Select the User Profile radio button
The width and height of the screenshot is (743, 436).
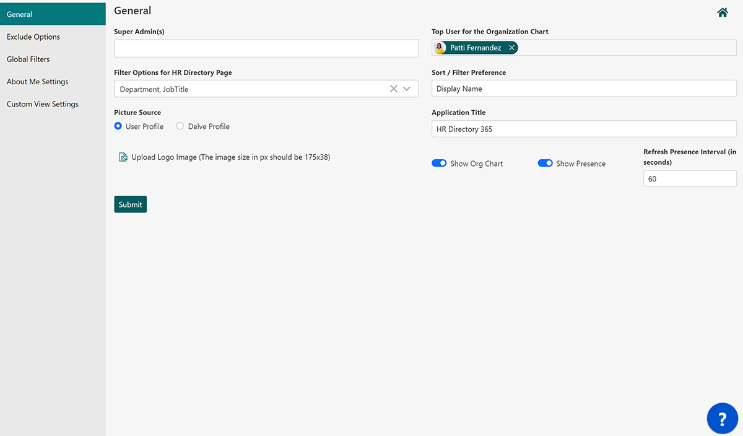pos(118,126)
